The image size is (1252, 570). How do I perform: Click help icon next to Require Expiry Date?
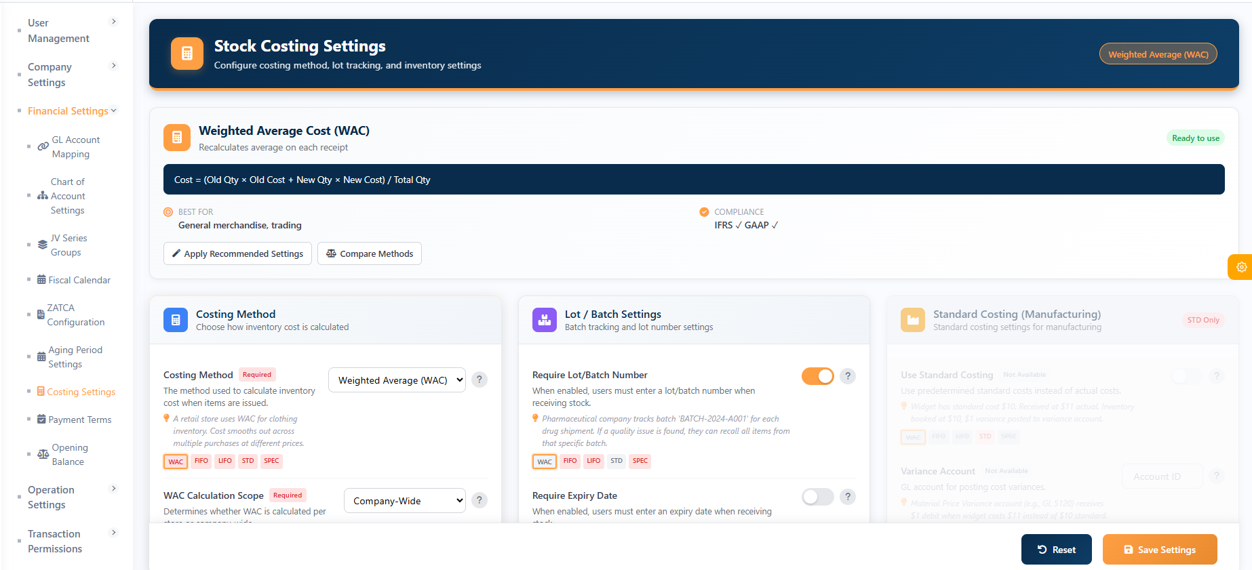[x=847, y=497]
